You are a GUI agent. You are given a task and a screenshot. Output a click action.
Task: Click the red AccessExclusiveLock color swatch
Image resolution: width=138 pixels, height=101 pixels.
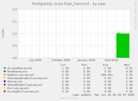tap(5, 91)
